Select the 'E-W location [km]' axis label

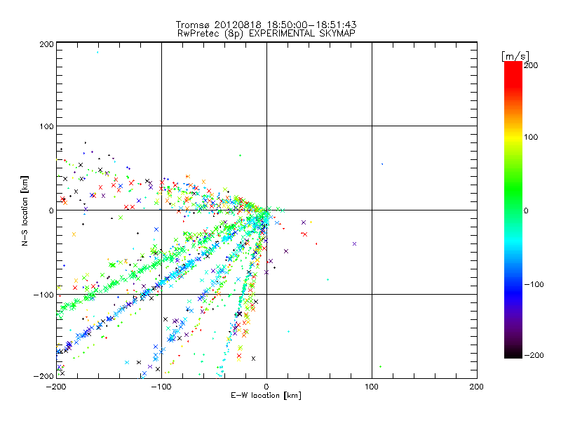(266, 396)
